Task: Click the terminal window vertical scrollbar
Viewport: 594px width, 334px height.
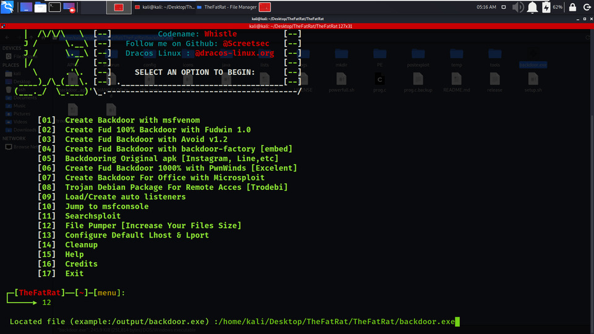Action: point(592,182)
